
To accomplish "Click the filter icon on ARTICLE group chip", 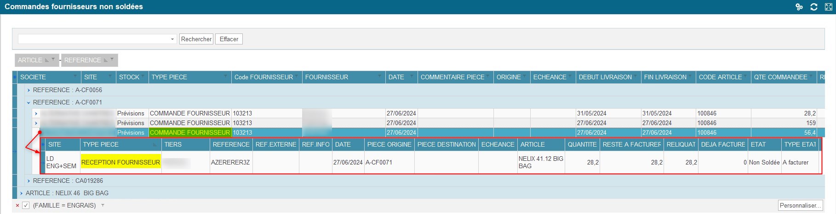I will 53,60.
